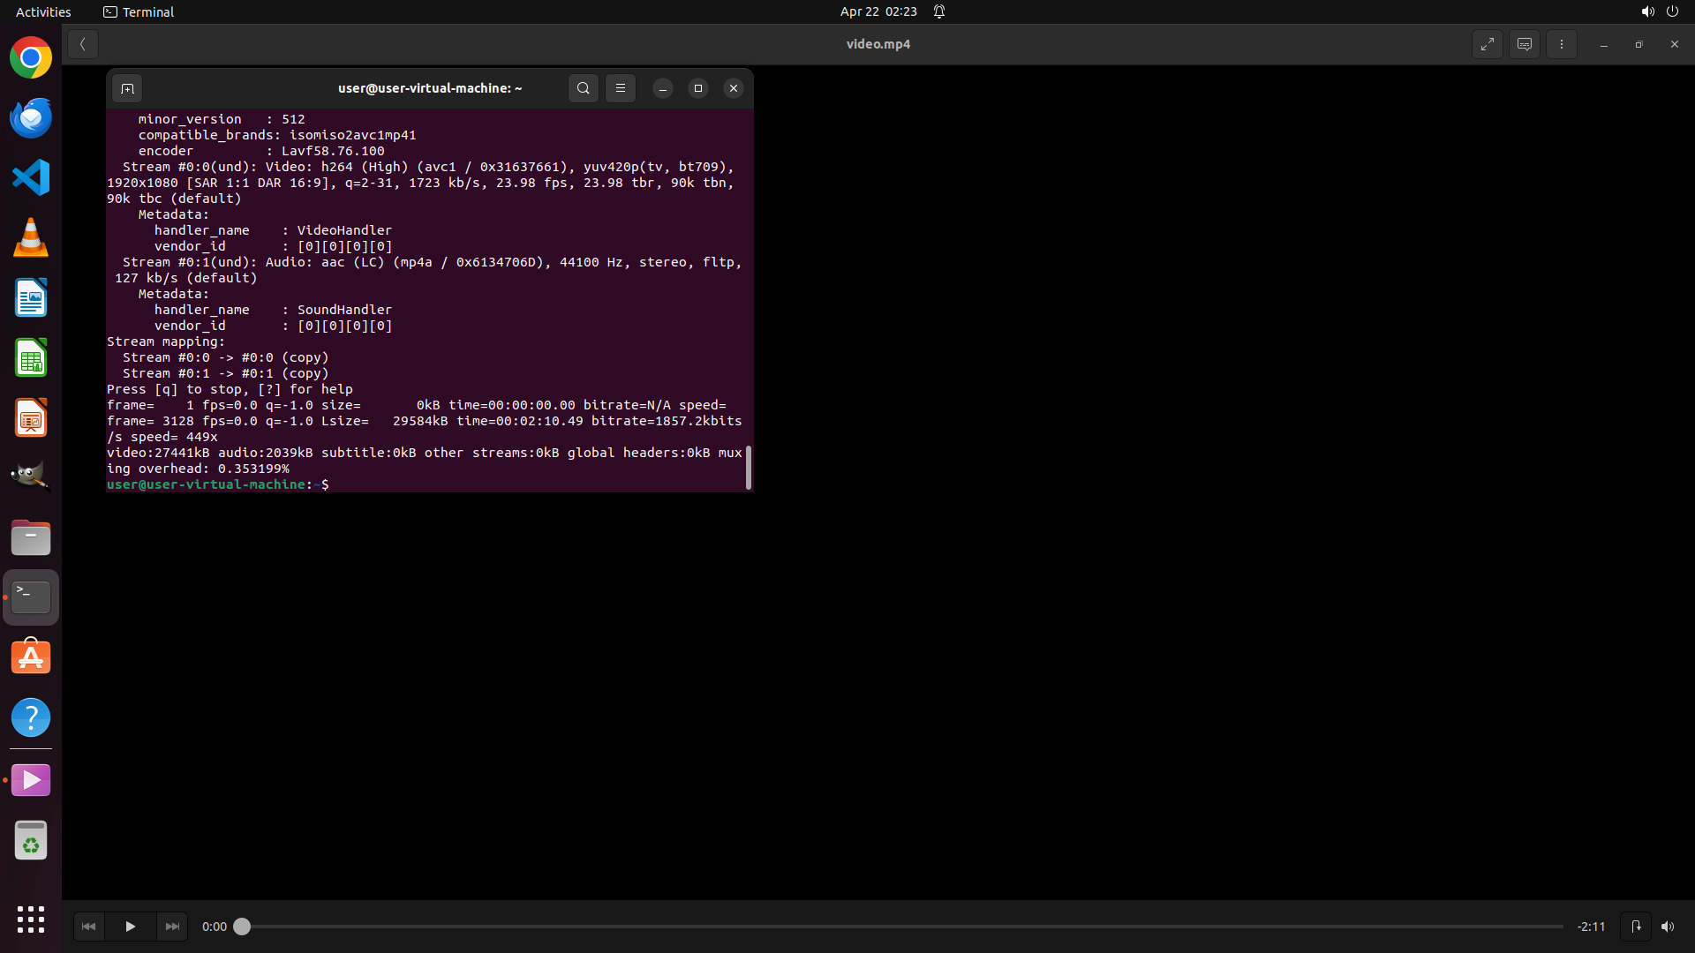Mute using the player volume icon
The image size is (1695, 953).
pyautogui.click(x=1667, y=927)
